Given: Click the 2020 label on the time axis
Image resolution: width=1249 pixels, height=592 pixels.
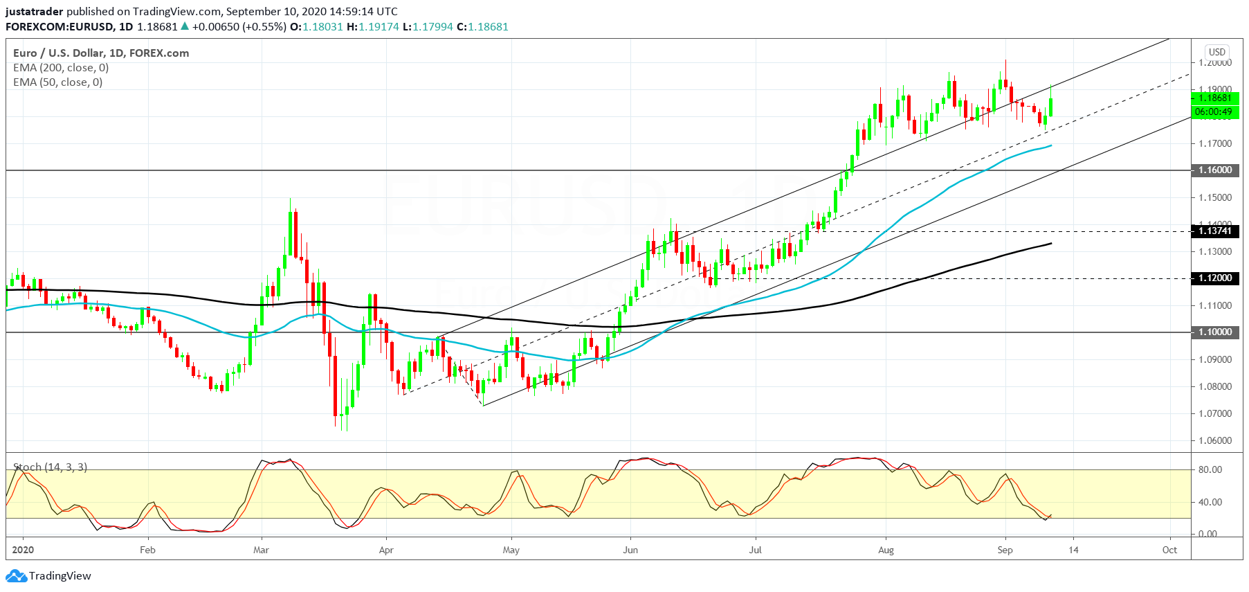Looking at the screenshot, I should pos(23,550).
